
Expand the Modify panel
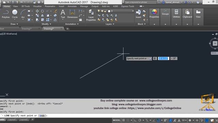46,24
